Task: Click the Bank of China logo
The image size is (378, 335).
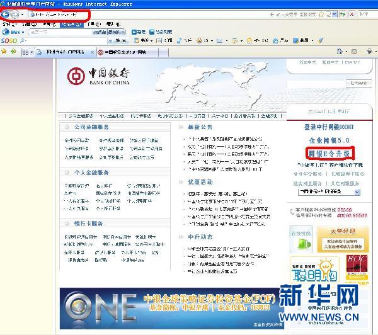Action: pos(98,76)
